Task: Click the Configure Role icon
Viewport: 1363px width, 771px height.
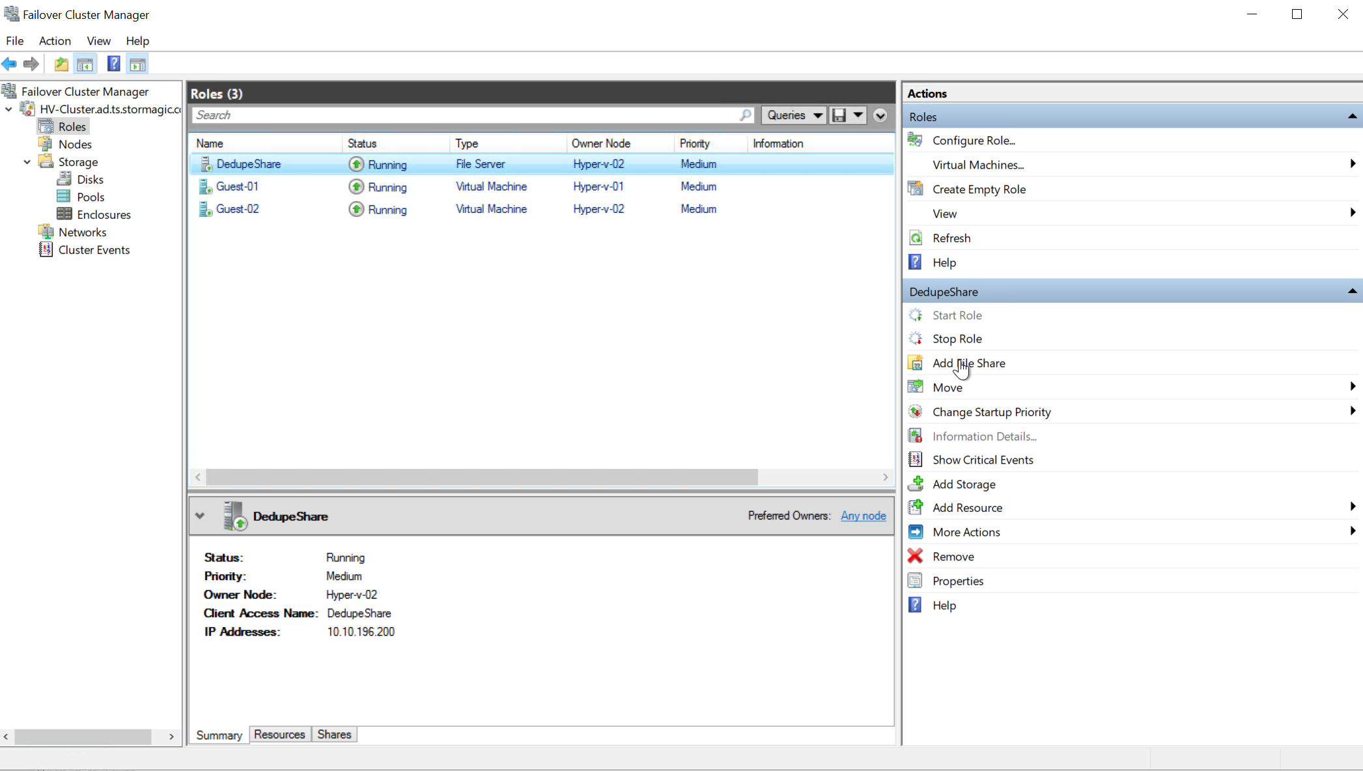Action: (915, 140)
